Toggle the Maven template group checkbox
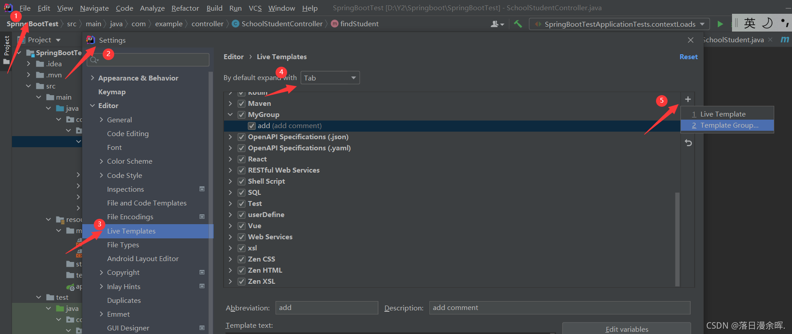 point(241,104)
